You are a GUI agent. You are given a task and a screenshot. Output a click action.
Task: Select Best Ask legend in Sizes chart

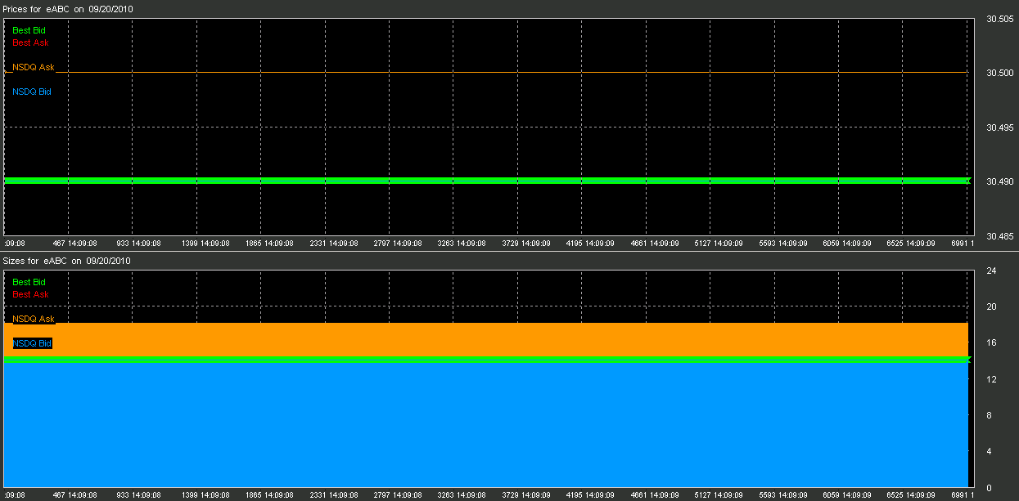(30, 294)
